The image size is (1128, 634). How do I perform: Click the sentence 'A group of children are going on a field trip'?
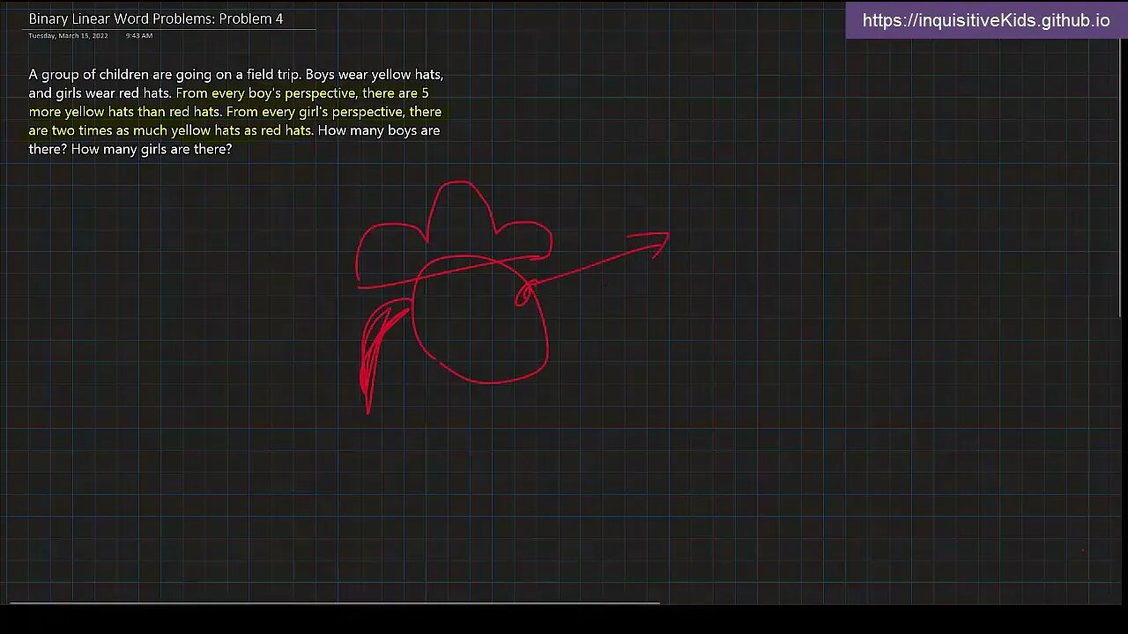coord(163,75)
